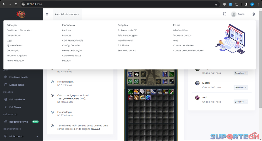Open Dashboard Financeiro menu item
Image resolution: width=262 pixels, height=141 pixels.
click(19, 30)
